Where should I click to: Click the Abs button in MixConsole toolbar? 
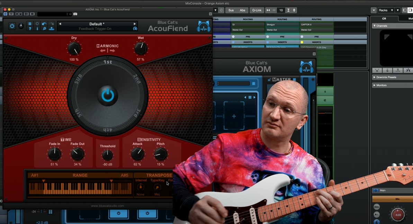[242, 10]
